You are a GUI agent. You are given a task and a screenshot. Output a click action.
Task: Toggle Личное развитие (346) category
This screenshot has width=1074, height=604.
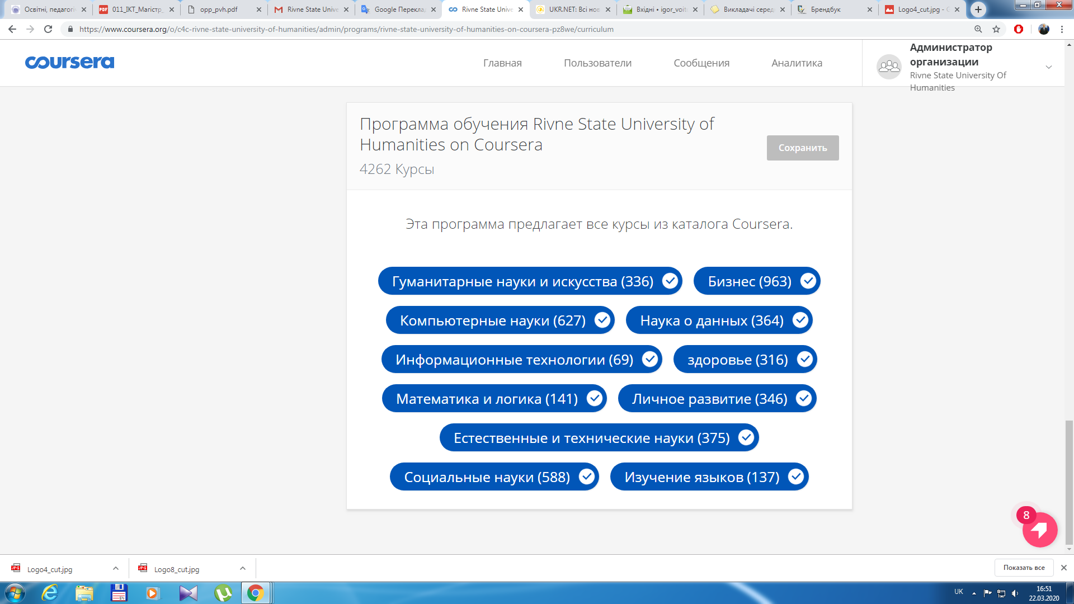tap(717, 398)
